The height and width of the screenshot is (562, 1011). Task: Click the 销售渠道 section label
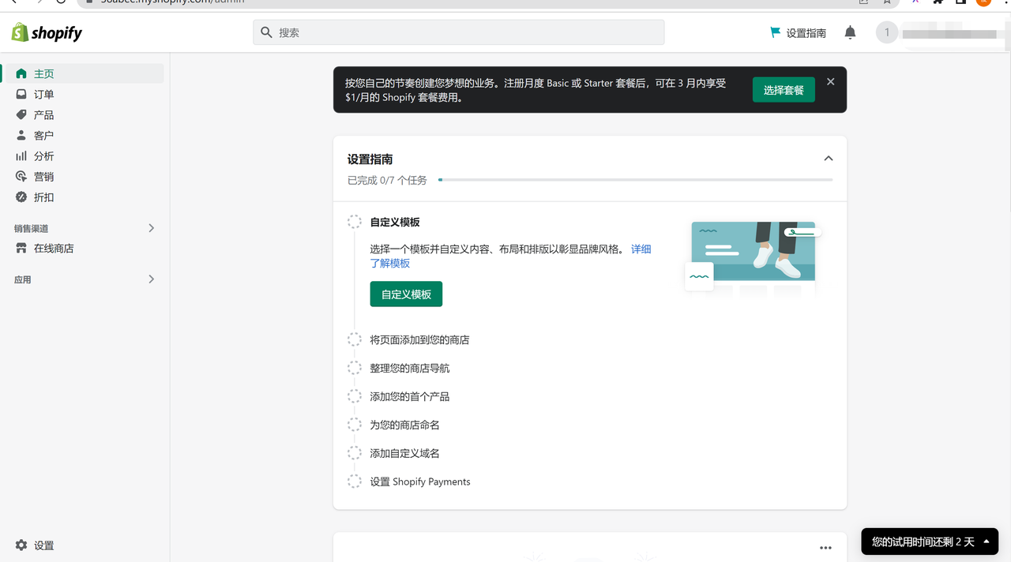click(x=31, y=228)
